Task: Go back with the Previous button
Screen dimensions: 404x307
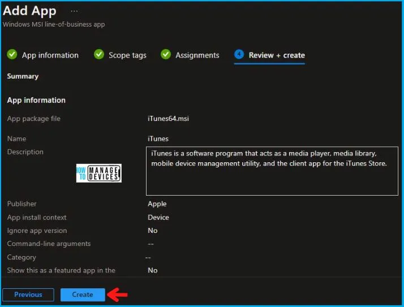Action: pos(28,295)
